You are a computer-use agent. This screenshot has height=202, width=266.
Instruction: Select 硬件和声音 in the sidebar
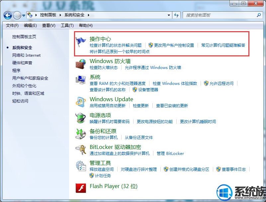point(22,63)
